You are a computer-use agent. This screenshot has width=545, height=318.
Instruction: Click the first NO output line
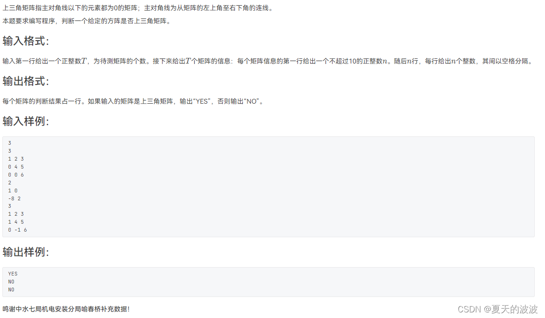(11, 282)
